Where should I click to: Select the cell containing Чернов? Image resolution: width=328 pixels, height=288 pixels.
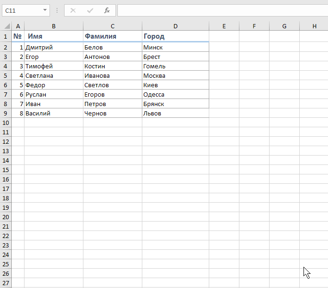pos(113,113)
